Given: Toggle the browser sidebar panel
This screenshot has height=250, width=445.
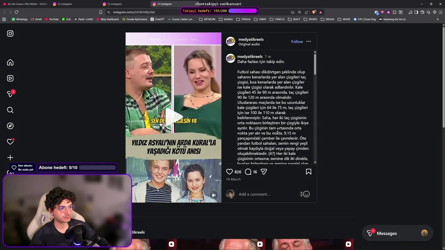Looking at the screenshot, I should click(x=416, y=12).
